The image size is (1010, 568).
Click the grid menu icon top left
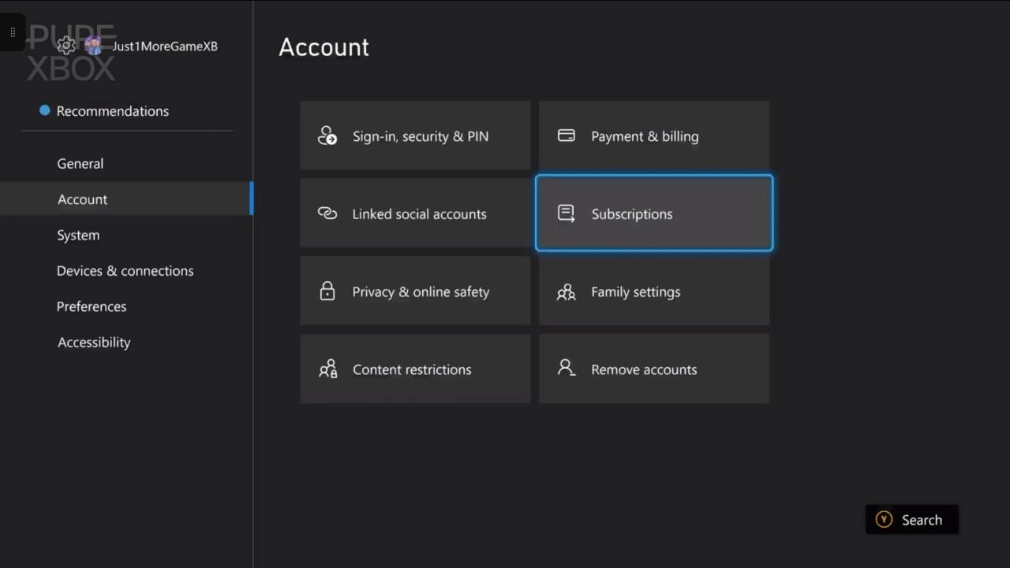click(x=13, y=32)
